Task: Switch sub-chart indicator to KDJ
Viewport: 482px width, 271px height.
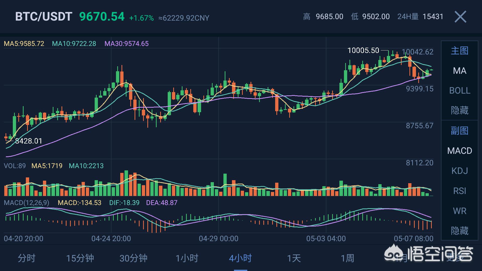Action: pyautogui.click(x=459, y=171)
